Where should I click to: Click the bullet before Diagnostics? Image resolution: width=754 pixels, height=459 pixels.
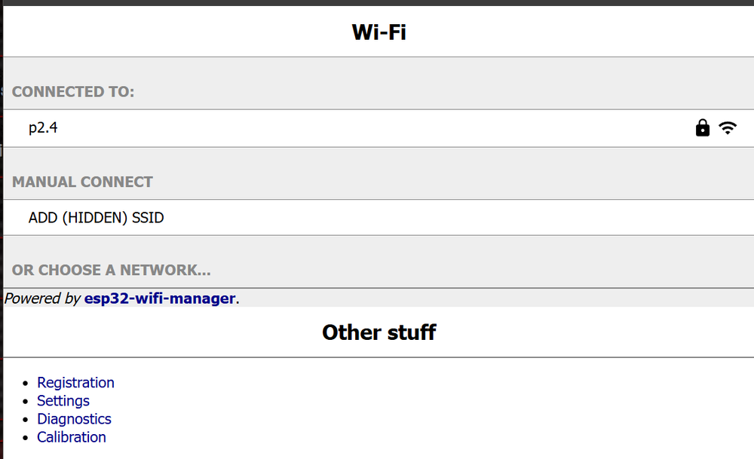coord(26,420)
